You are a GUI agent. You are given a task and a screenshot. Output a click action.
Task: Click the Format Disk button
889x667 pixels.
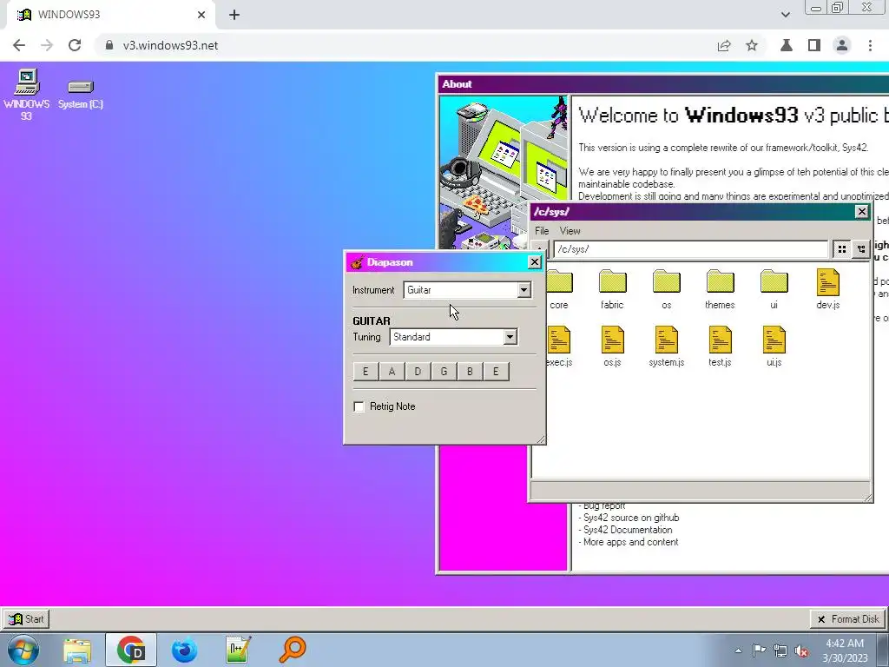pos(847,619)
